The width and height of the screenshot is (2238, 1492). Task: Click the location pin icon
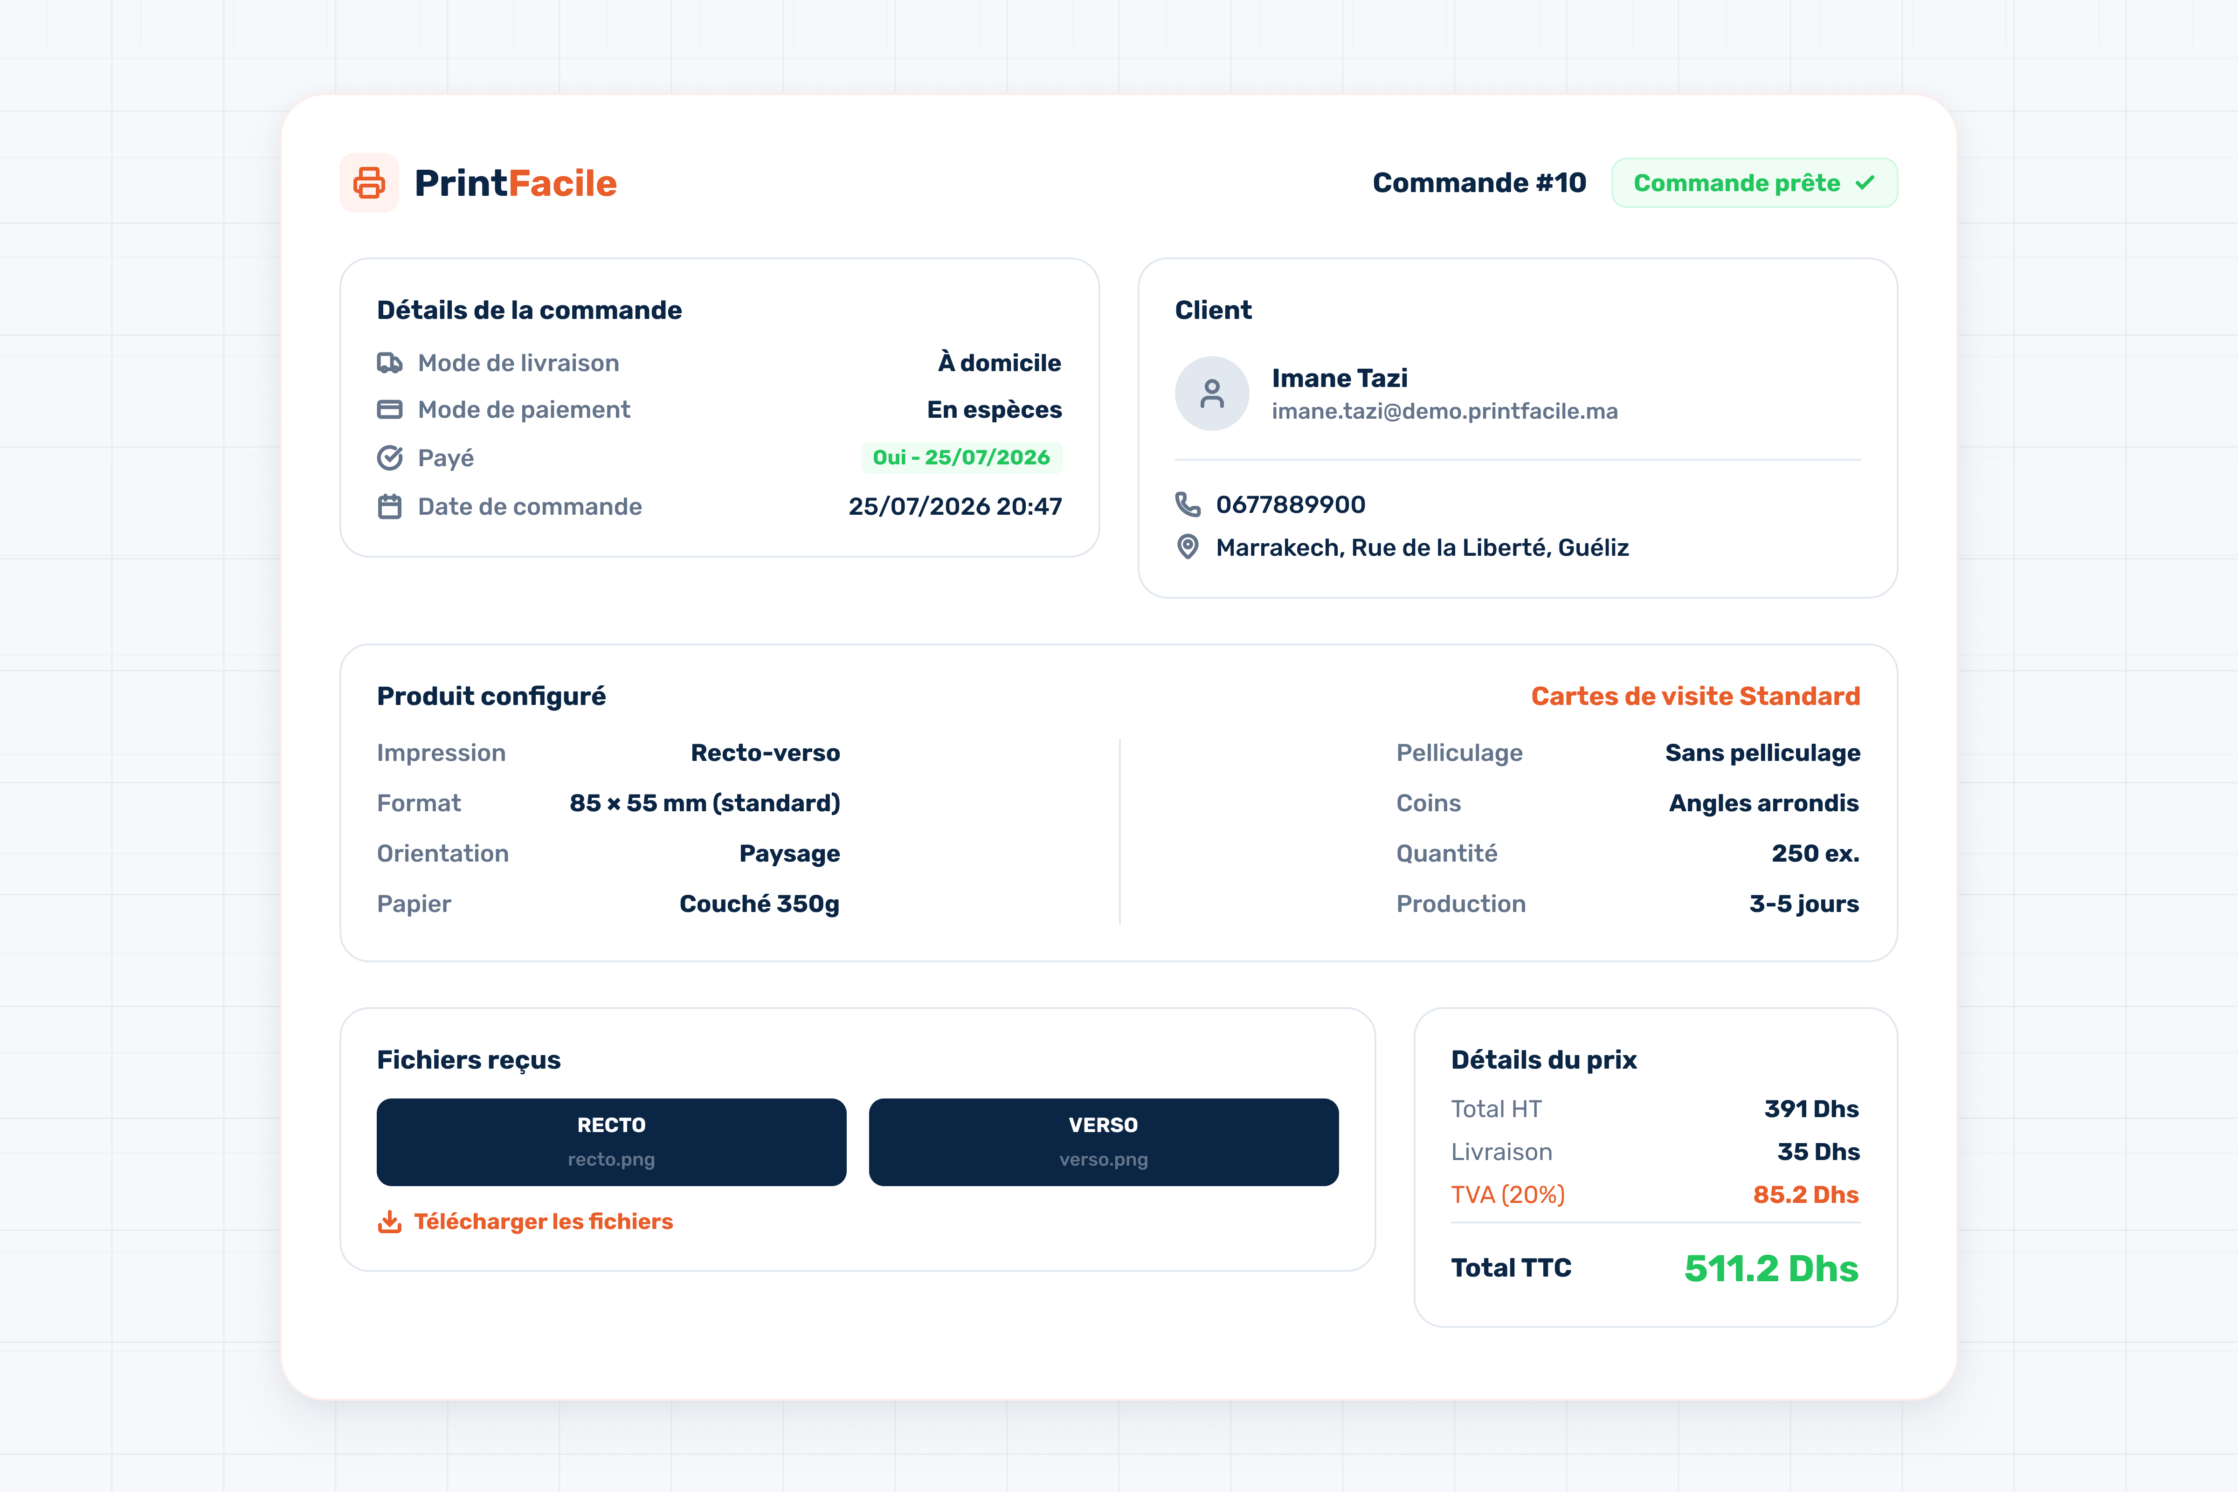point(1188,547)
